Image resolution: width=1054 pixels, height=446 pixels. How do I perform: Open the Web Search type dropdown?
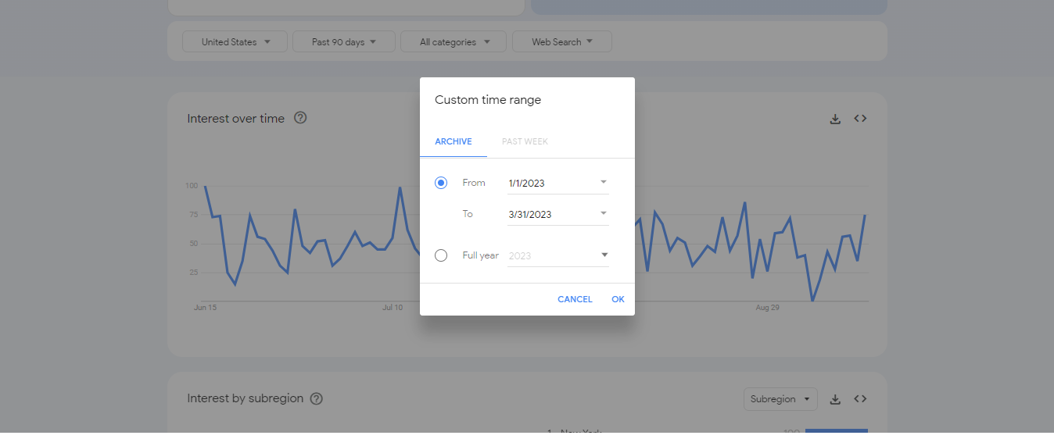point(562,42)
